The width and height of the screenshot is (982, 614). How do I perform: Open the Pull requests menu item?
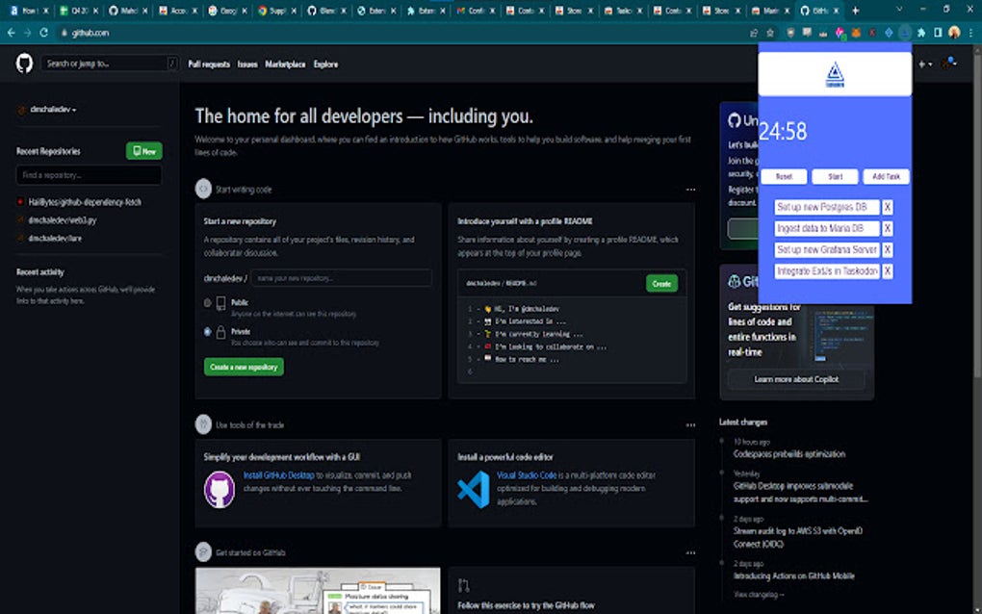[209, 64]
